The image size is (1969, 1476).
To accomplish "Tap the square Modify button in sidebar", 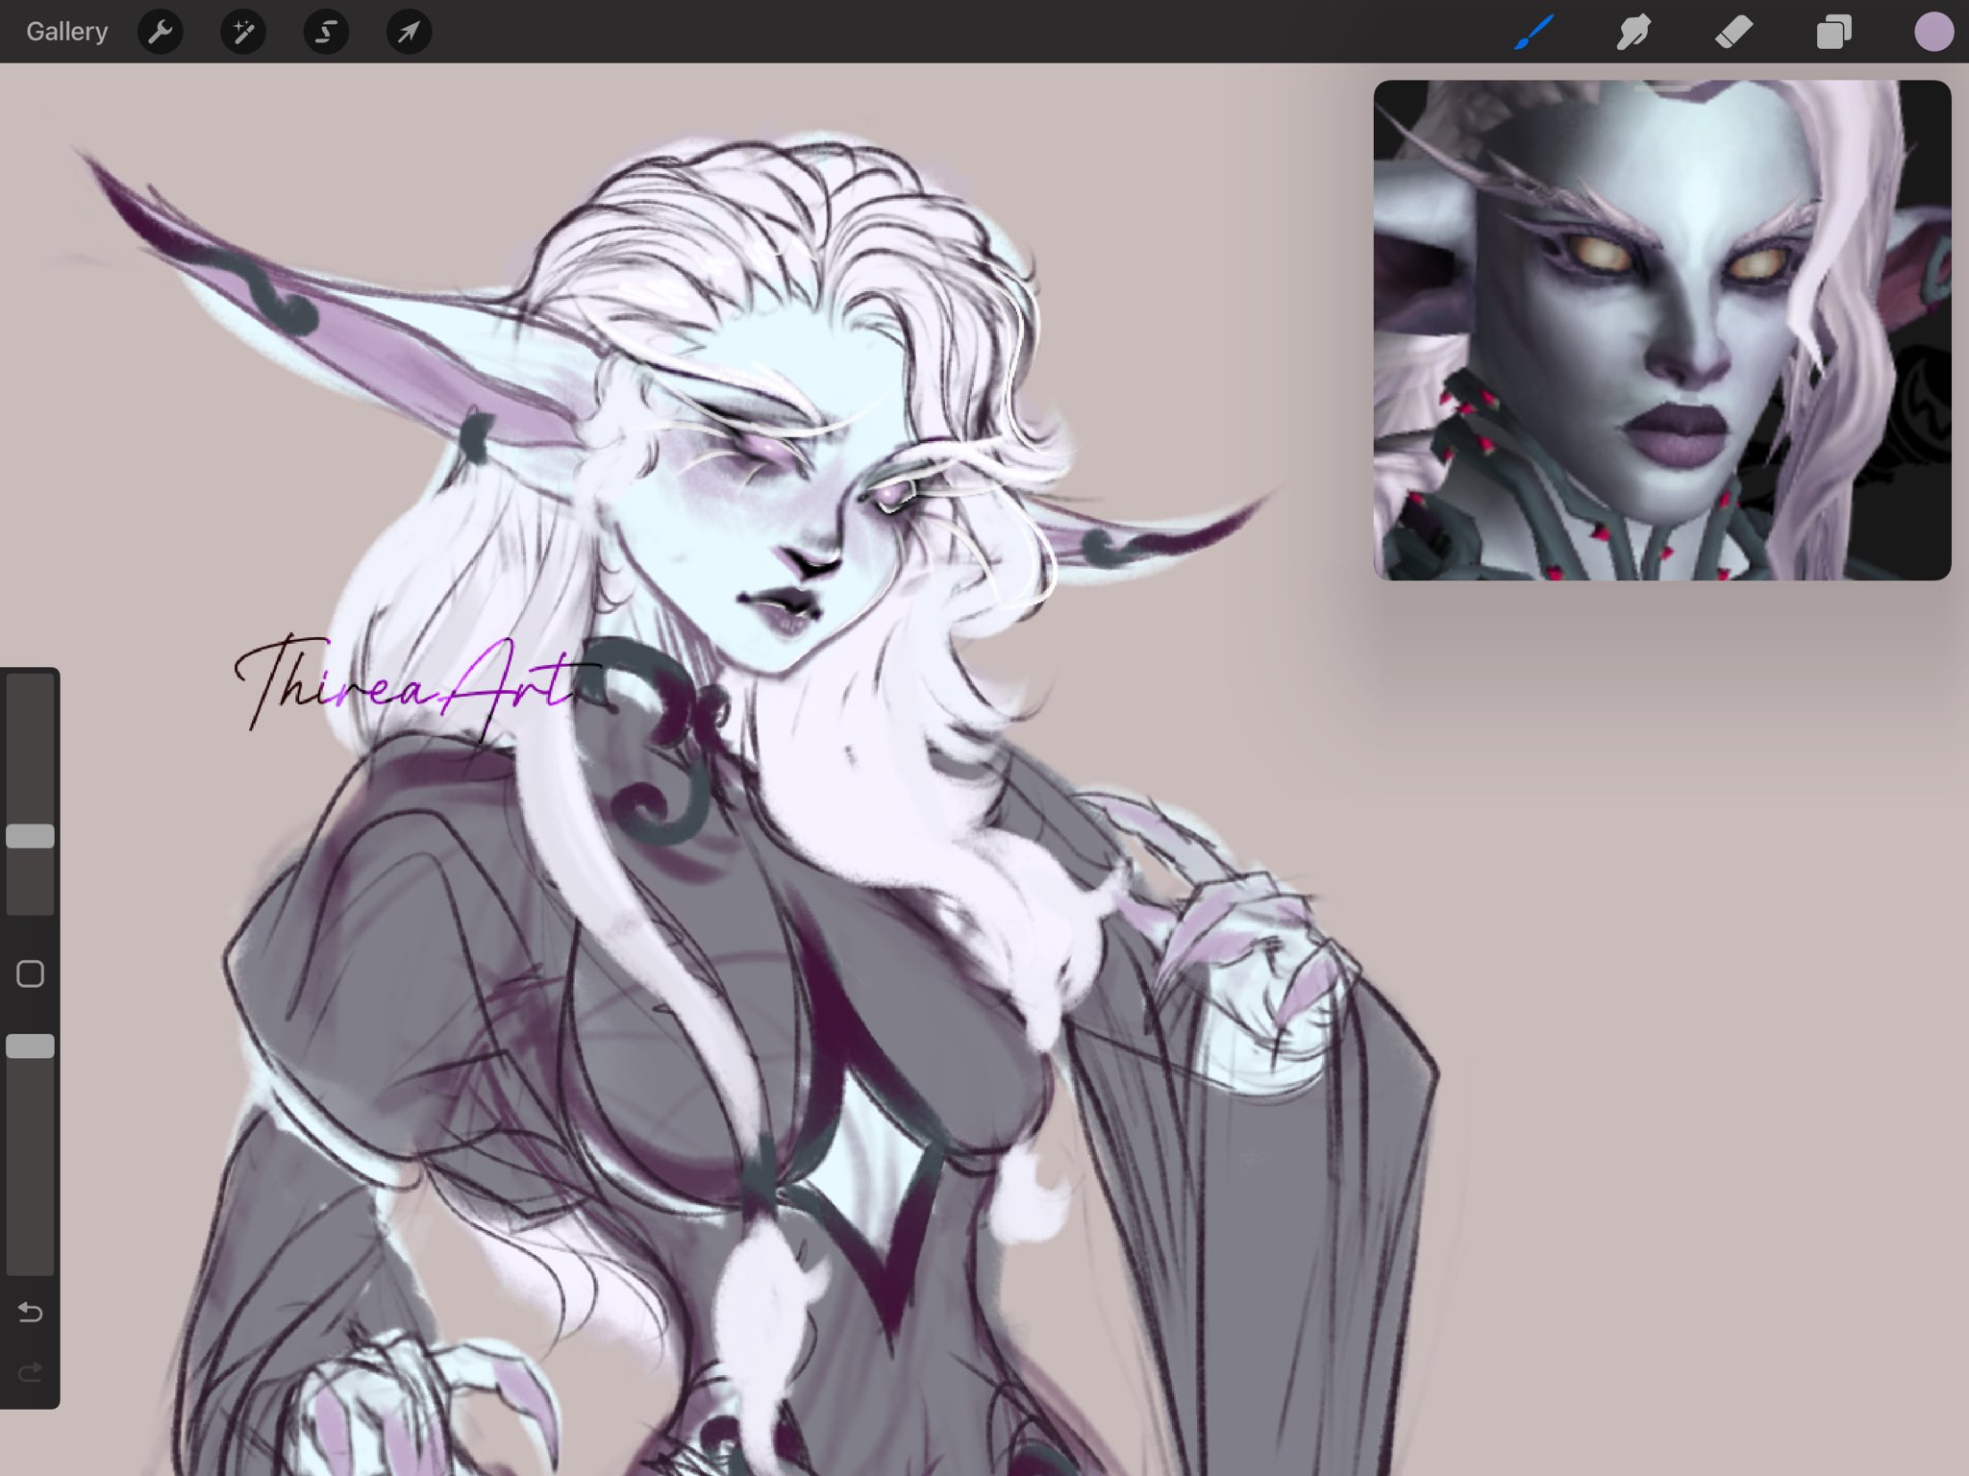I will 30,973.
